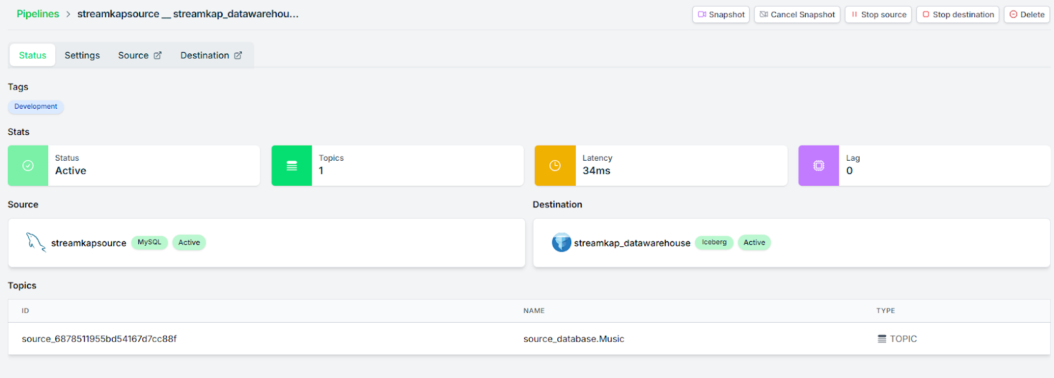
Task: Open the Source tab
Action: [x=140, y=55]
